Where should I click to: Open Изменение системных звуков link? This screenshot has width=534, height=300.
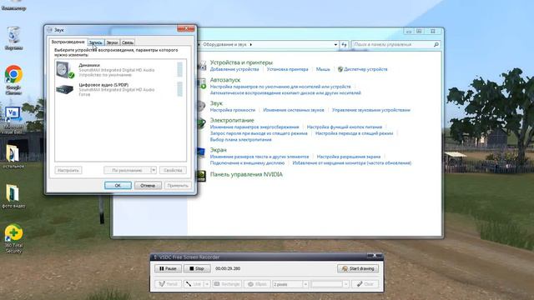(x=294, y=110)
